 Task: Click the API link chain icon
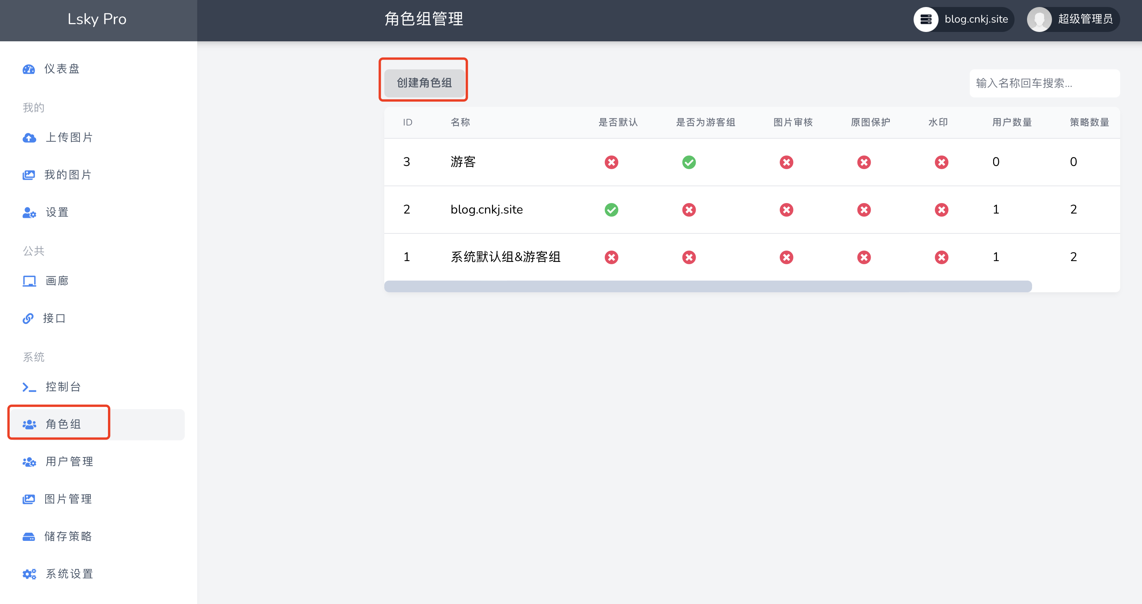tap(28, 318)
